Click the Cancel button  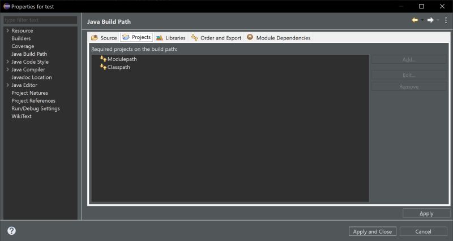[x=423, y=231]
